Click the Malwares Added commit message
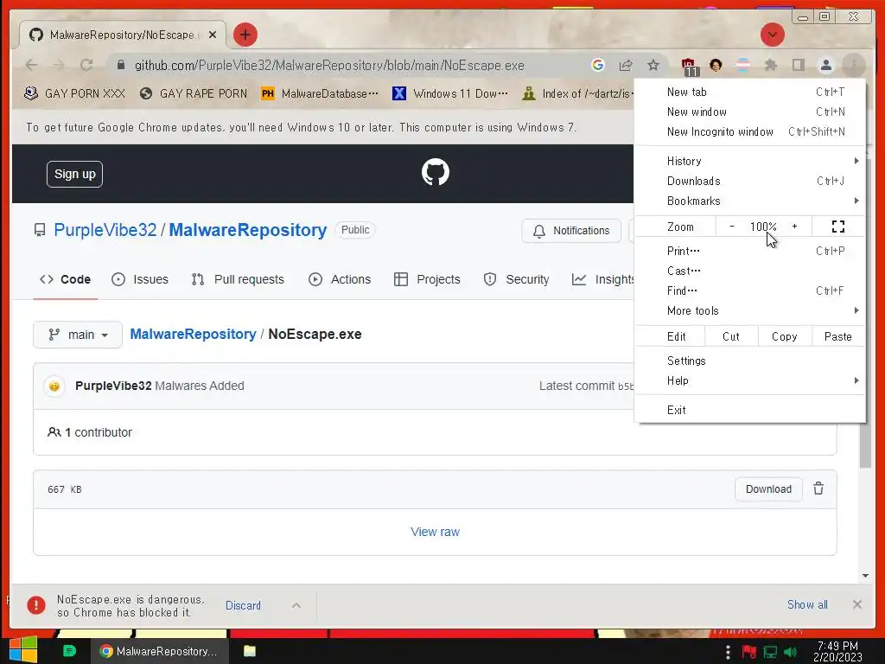Screen dimensions: 885x664 pos(200,386)
